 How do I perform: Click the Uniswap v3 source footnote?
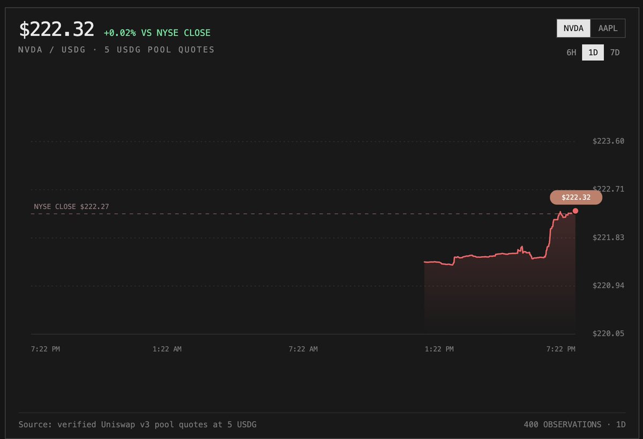point(138,425)
